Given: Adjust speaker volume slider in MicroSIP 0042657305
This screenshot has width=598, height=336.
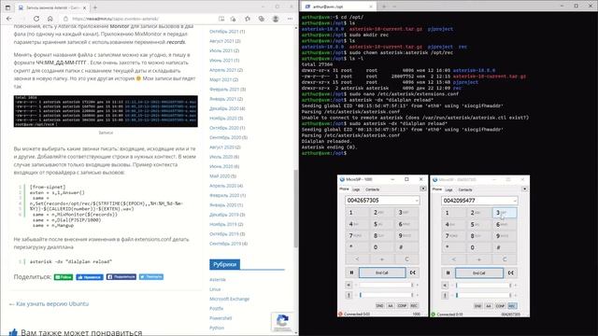Looking at the screenshot, I should coord(483,285).
